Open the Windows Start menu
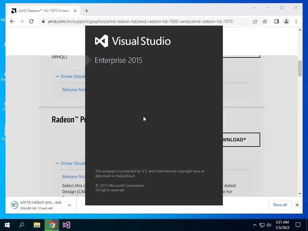The image size is (308, 231). (x=7, y=225)
